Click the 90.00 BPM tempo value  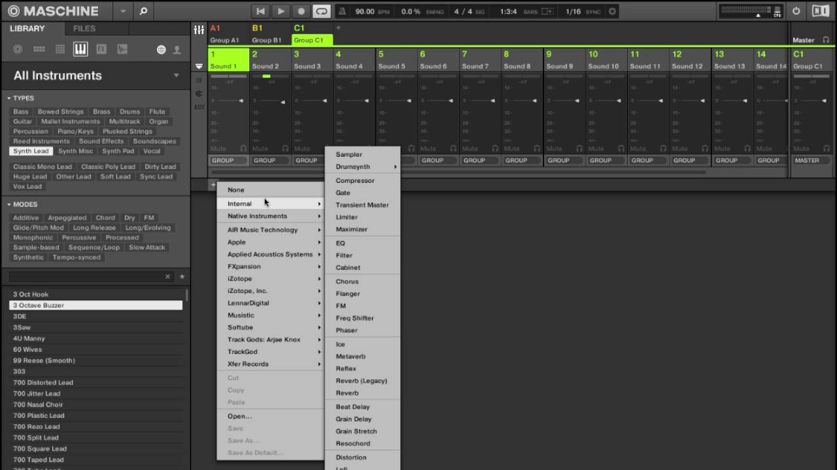tap(365, 12)
